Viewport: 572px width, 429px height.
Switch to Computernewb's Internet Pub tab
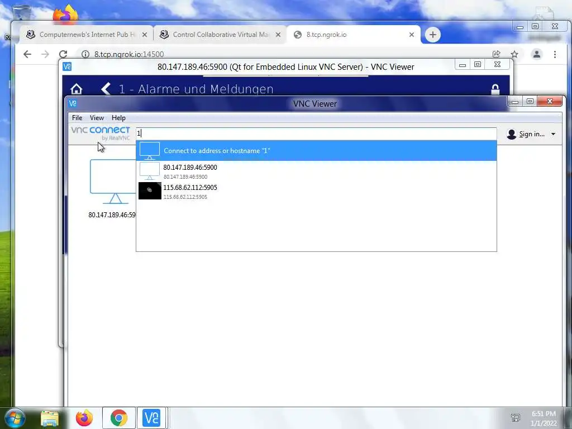(87, 35)
